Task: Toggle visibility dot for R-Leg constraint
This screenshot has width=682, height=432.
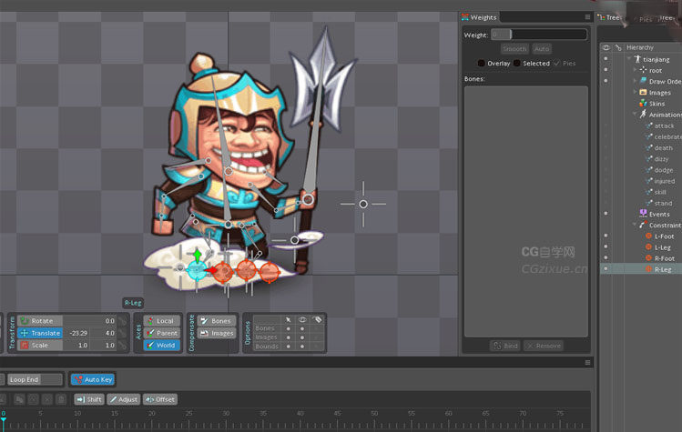Action: [606, 269]
